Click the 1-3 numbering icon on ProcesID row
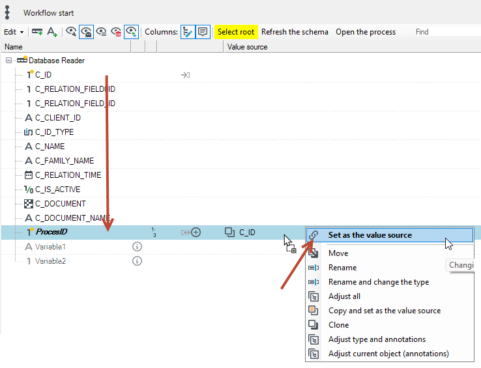481x368 pixels. click(x=154, y=233)
